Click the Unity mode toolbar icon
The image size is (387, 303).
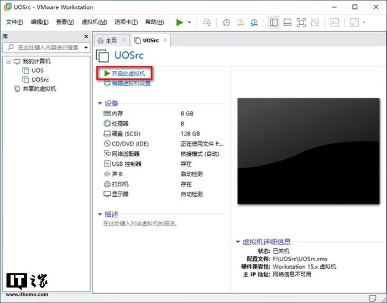coord(315,23)
